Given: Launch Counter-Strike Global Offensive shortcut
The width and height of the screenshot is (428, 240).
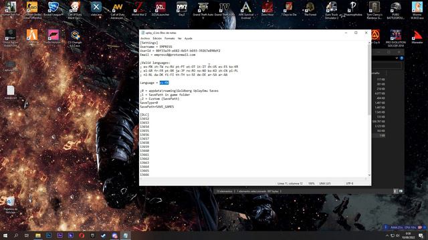Looking at the screenshot, I should [32, 10].
